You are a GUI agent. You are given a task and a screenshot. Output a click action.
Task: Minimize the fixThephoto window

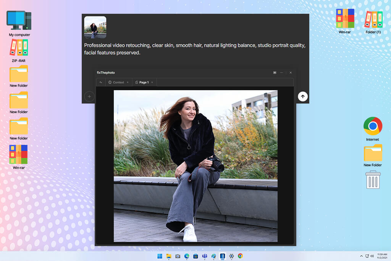pos(281,73)
